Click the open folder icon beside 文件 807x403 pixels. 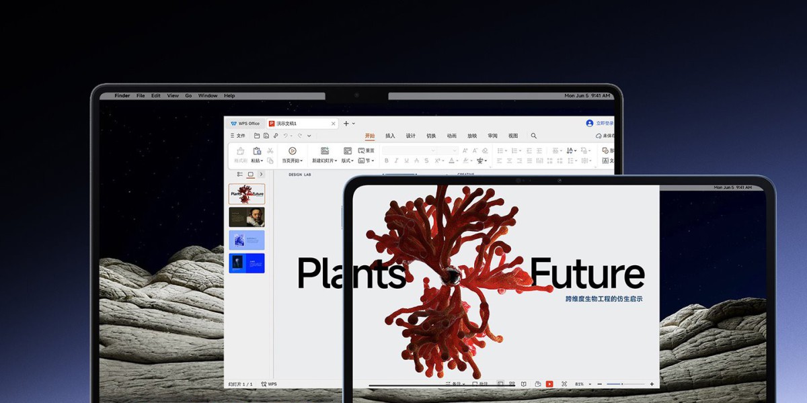257,136
